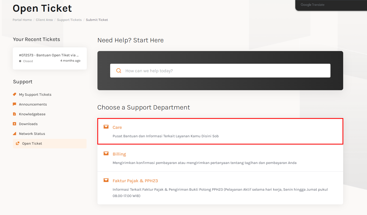Select the Knowledgebase info icon in sidebar
367x215 pixels.
pyautogui.click(x=15, y=114)
